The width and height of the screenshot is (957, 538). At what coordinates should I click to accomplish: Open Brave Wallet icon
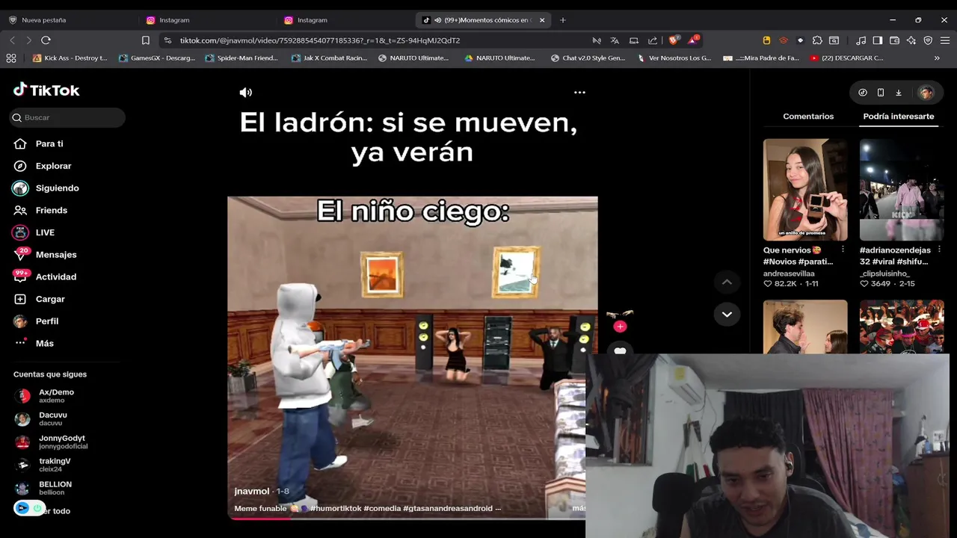894,40
